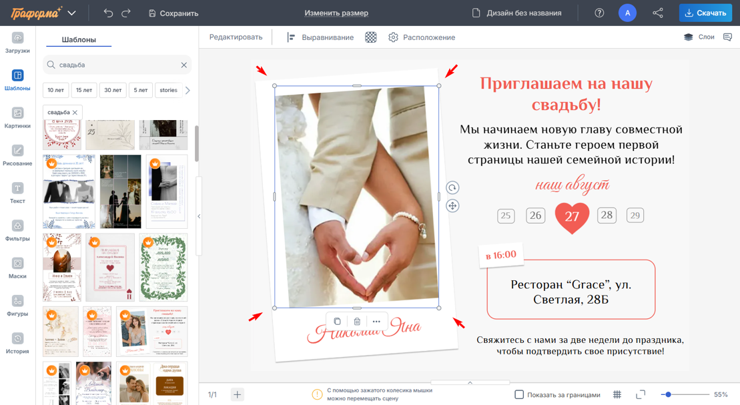Click the rotate handle on selected photo

tap(452, 189)
